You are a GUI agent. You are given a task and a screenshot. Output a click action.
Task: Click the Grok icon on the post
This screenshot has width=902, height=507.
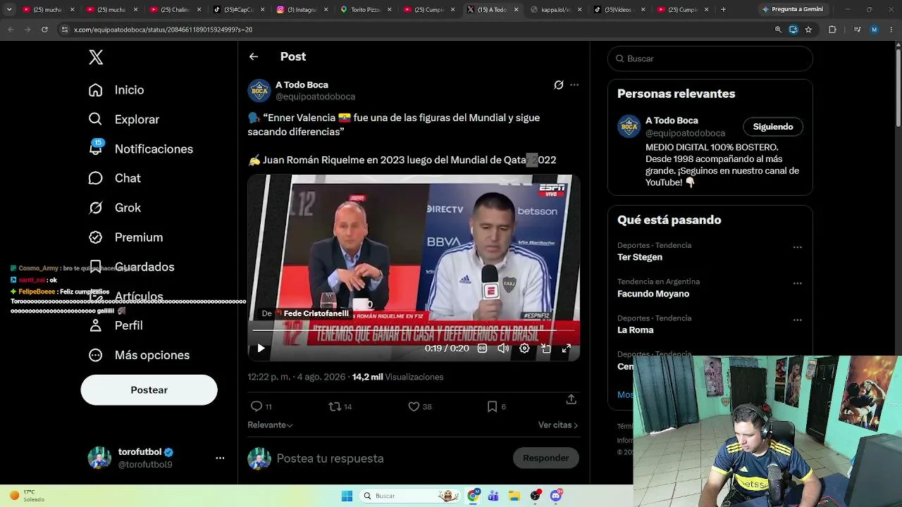[x=559, y=84]
